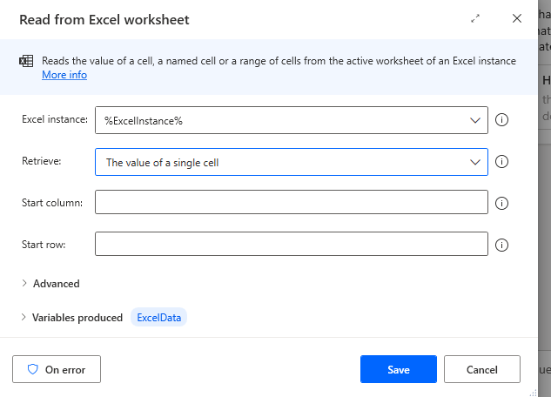
Task: Click the Retrieve dropdown chevron arrow
Action: click(x=474, y=162)
